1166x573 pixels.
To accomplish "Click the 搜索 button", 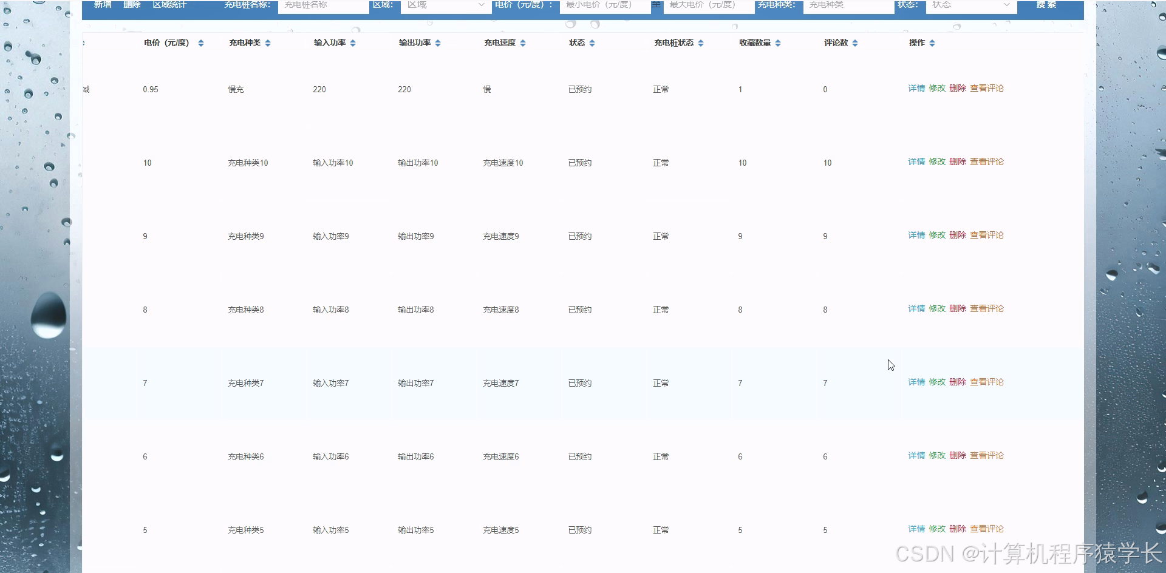I will (1046, 5).
